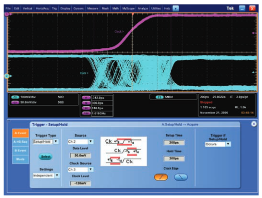Click the magenta trigger level arrow
Screen dimensions: 262x198
click(x=254, y=33)
